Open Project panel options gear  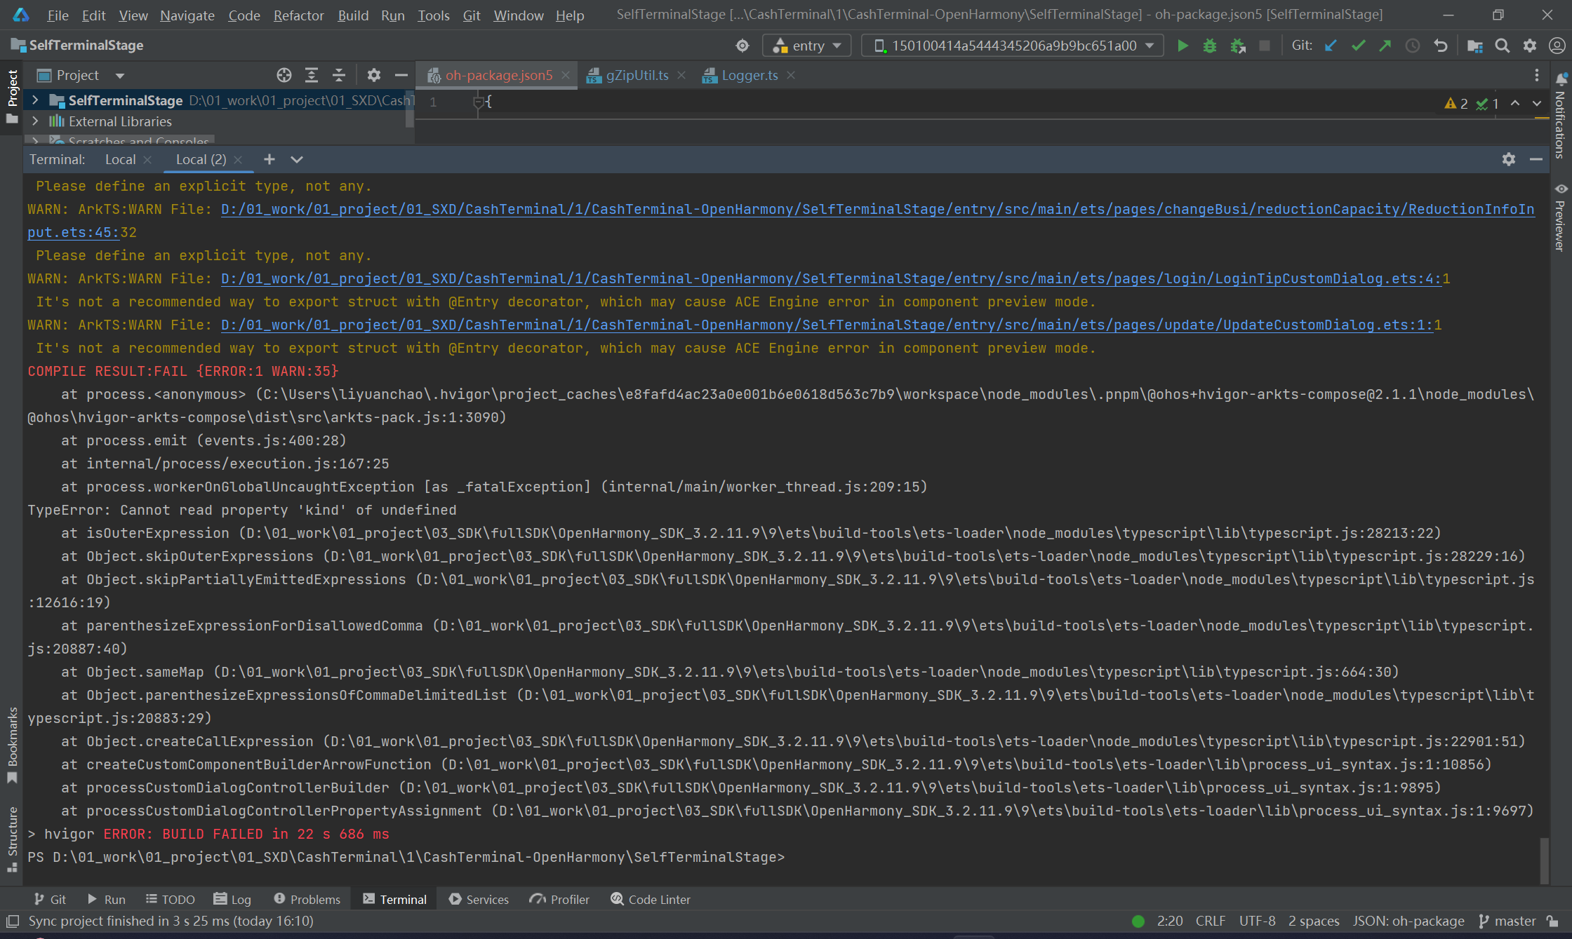374,75
